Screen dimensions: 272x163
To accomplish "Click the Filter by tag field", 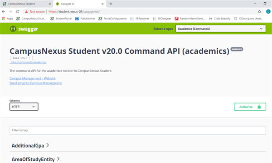I will pyautogui.click(x=138, y=130).
